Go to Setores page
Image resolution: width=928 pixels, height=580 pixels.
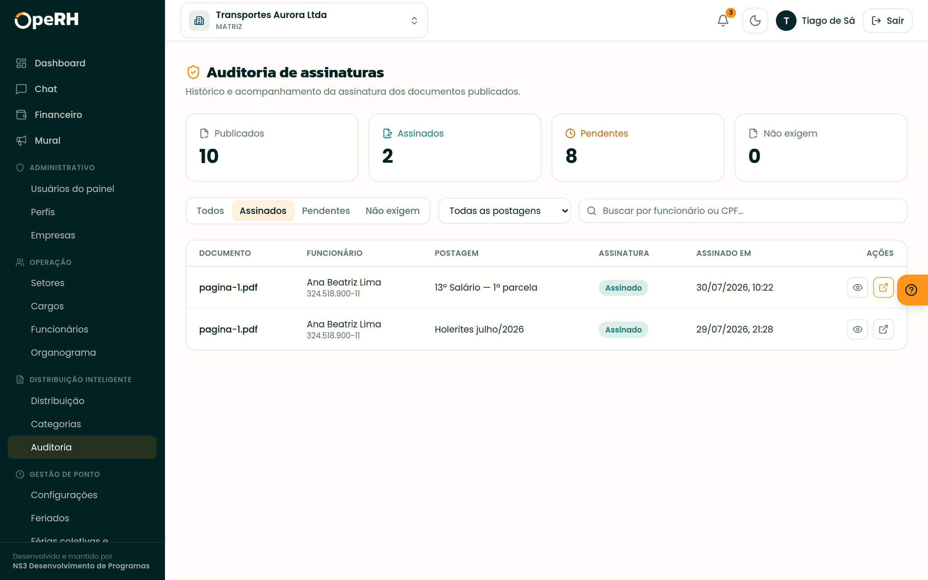pyautogui.click(x=82, y=283)
